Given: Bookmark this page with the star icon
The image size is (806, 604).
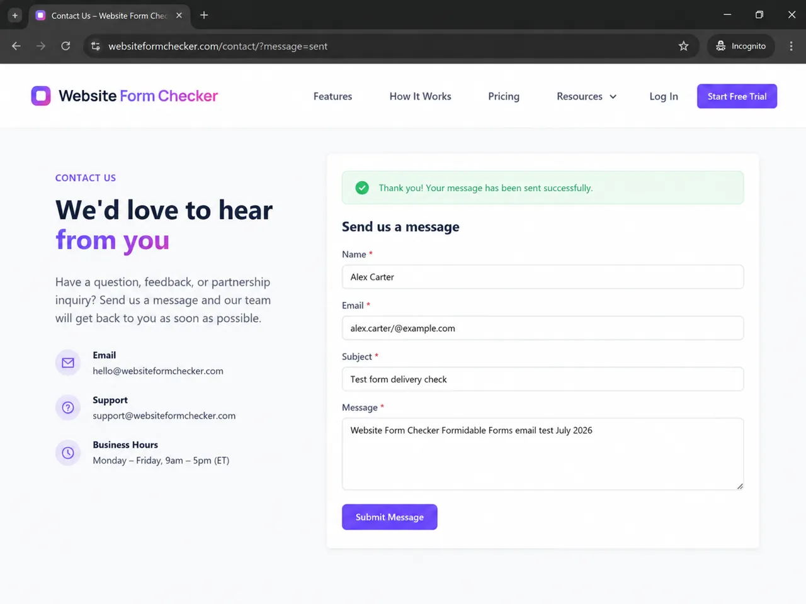Looking at the screenshot, I should tap(683, 46).
